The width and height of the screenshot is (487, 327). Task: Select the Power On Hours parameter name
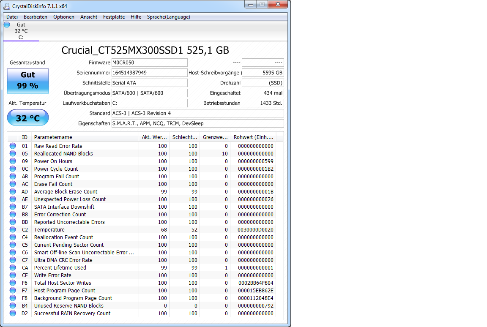point(53,161)
